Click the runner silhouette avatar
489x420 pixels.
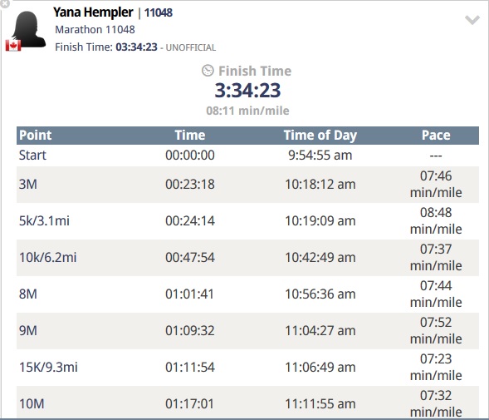click(28, 29)
